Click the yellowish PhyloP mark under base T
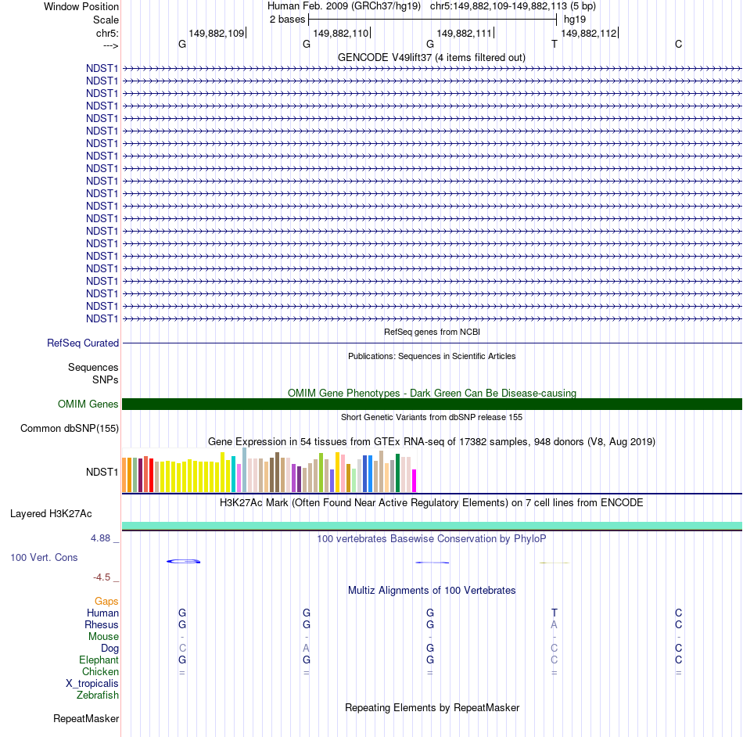 coord(555,563)
